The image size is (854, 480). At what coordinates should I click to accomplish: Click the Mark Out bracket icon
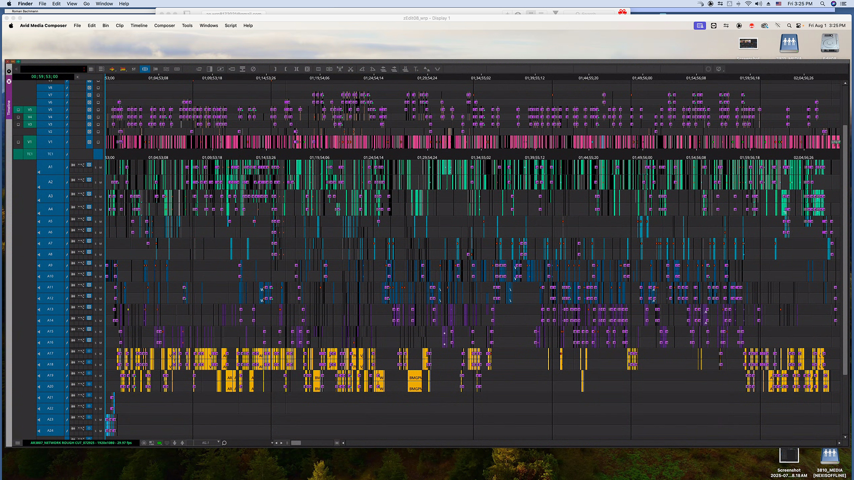coord(275,69)
